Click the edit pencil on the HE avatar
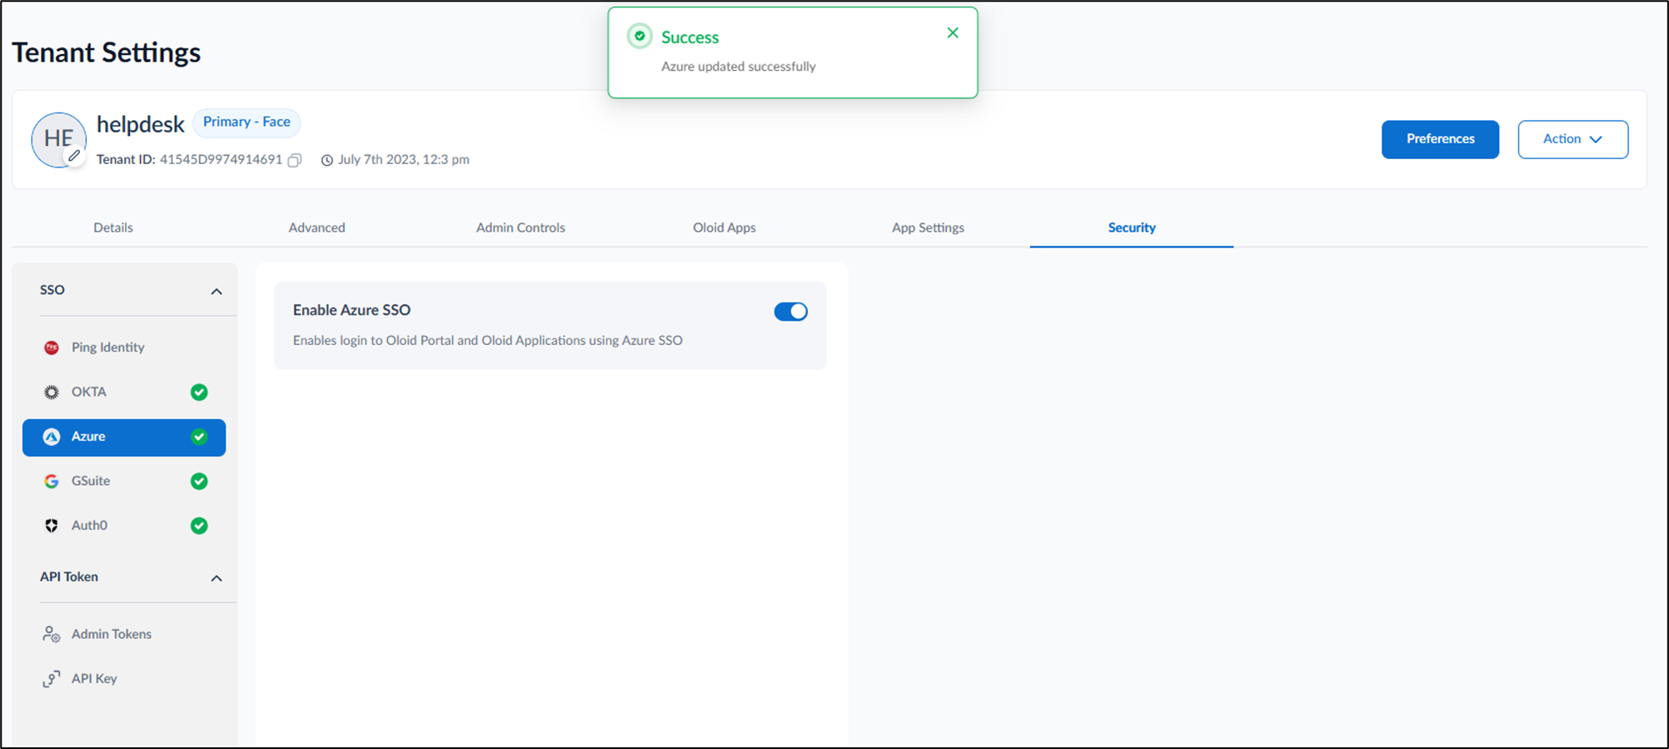 point(74,156)
